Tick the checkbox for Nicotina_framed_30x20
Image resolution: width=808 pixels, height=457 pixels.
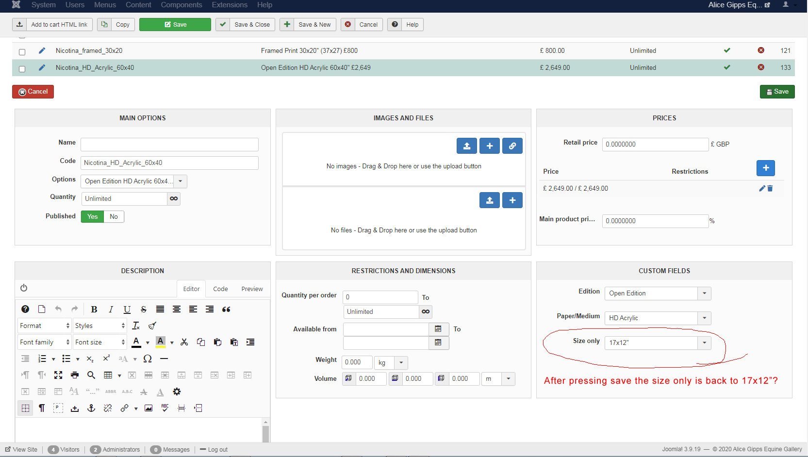(22, 52)
